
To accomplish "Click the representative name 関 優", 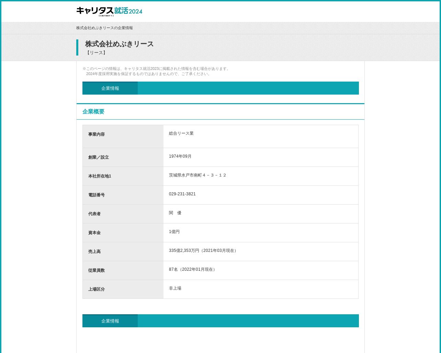I will pos(175,213).
